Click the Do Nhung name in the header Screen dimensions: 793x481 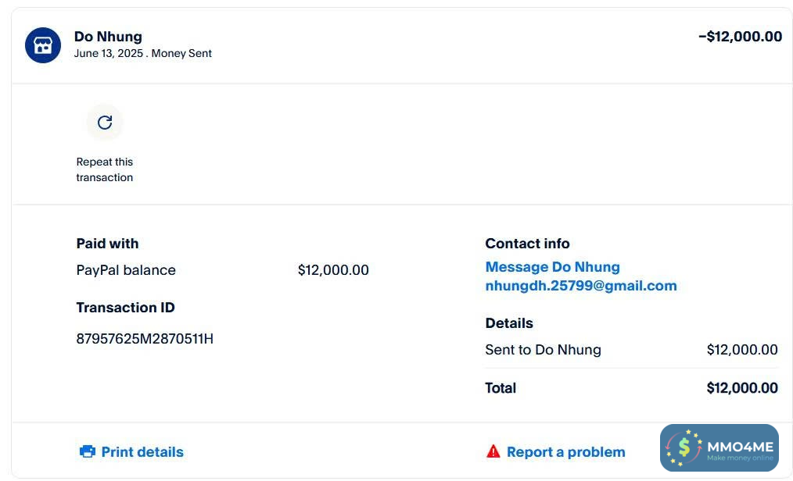(108, 36)
